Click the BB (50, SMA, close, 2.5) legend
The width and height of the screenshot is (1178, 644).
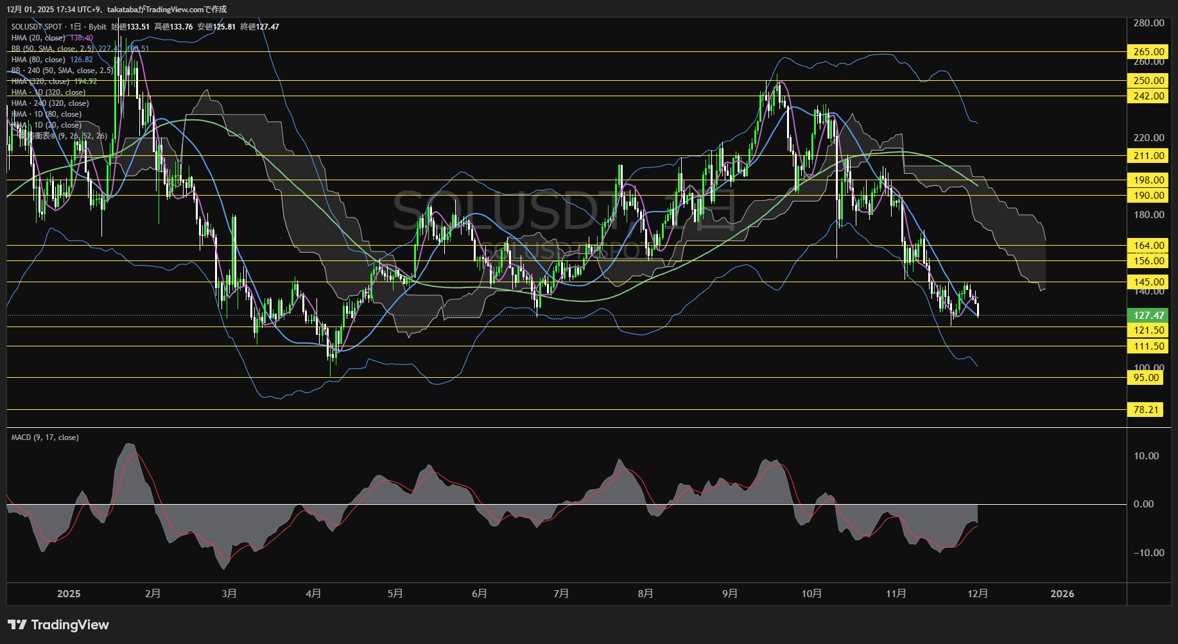(x=53, y=49)
